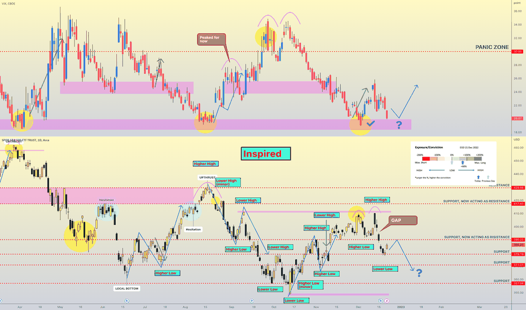526x310 pixels.
Task: Open the mid-September dividend marker
Action: [x=252, y=301]
